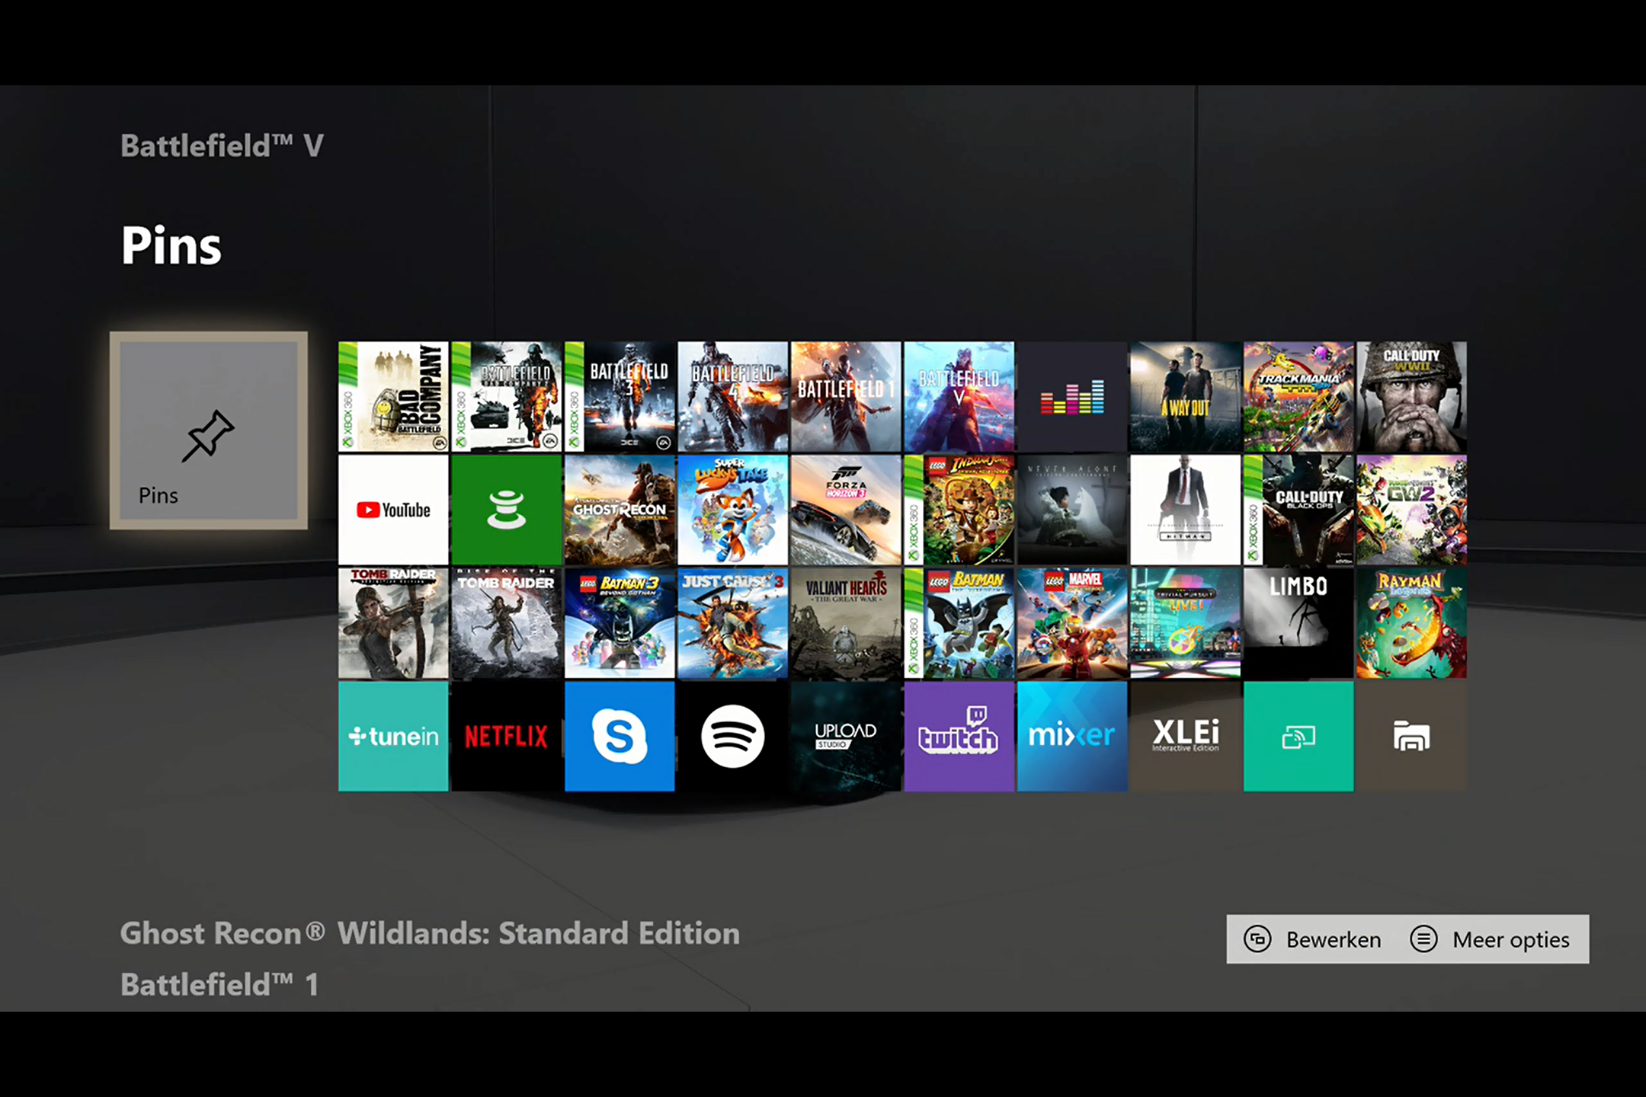The height and width of the screenshot is (1097, 1646).
Task: Open the XLEi Interactive Edition tile
Action: (x=1185, y=736)
